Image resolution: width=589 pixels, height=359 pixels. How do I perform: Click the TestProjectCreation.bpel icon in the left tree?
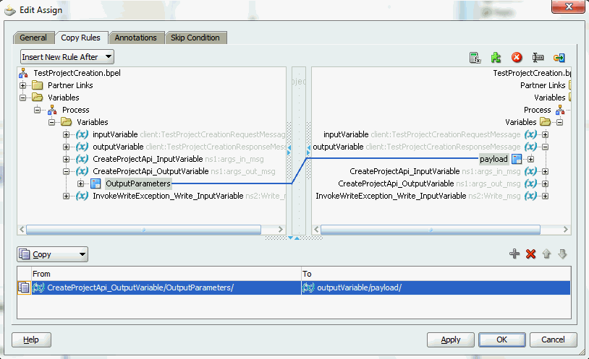23,73
